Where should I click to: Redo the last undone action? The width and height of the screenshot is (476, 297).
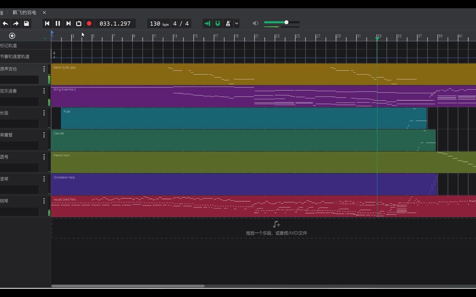pos(16,24)
